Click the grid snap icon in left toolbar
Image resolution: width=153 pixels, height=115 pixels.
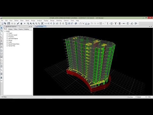[x=2, y=74]
